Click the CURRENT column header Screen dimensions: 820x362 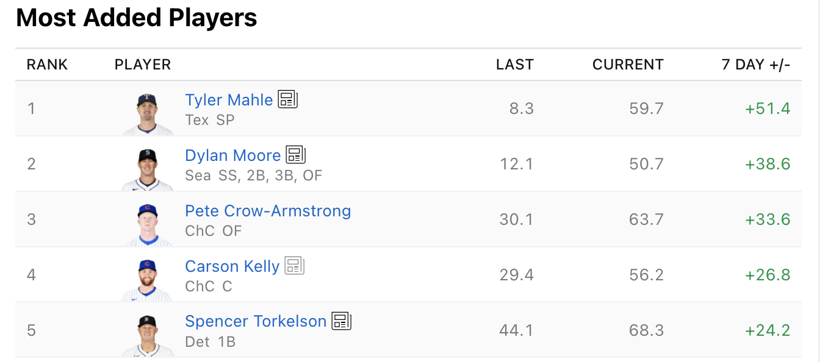[628, 65]
